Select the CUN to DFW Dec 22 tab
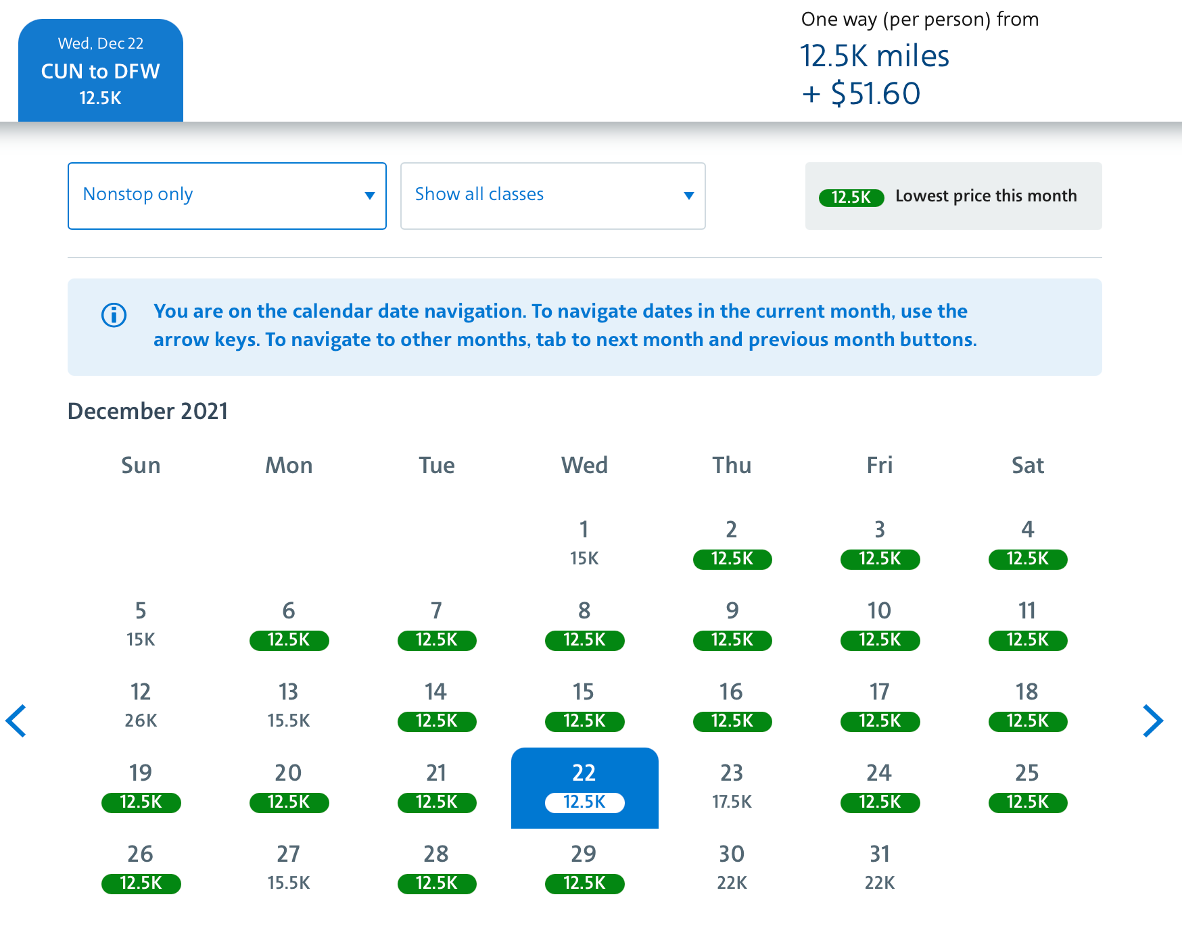This screenshot has height=926, width=1182. (x=100, y=70)
